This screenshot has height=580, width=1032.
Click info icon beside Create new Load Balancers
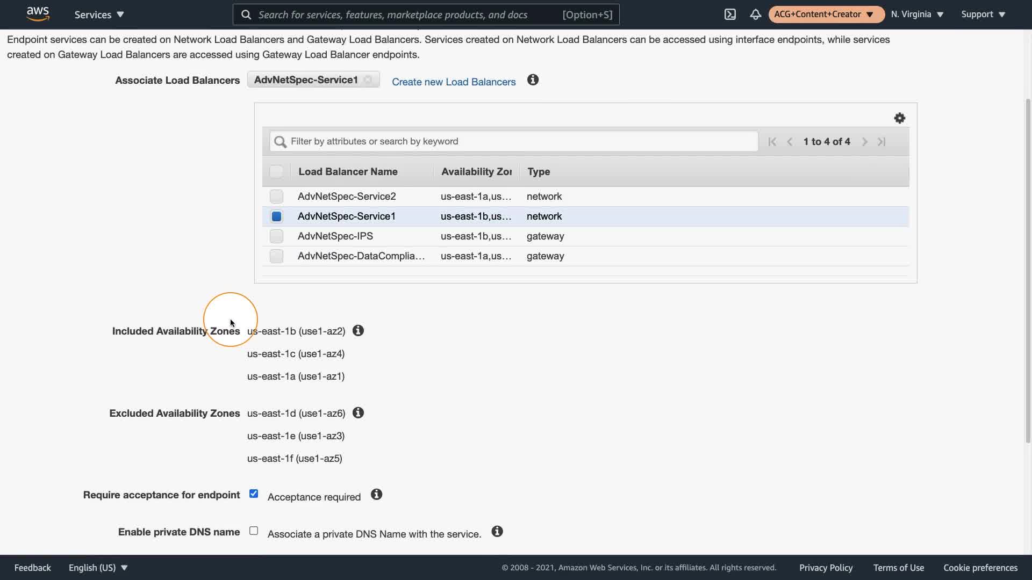[x=533, y=80]
